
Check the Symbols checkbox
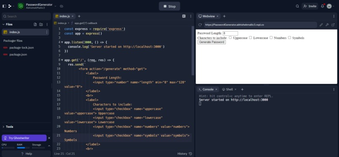tap(289, 37)
